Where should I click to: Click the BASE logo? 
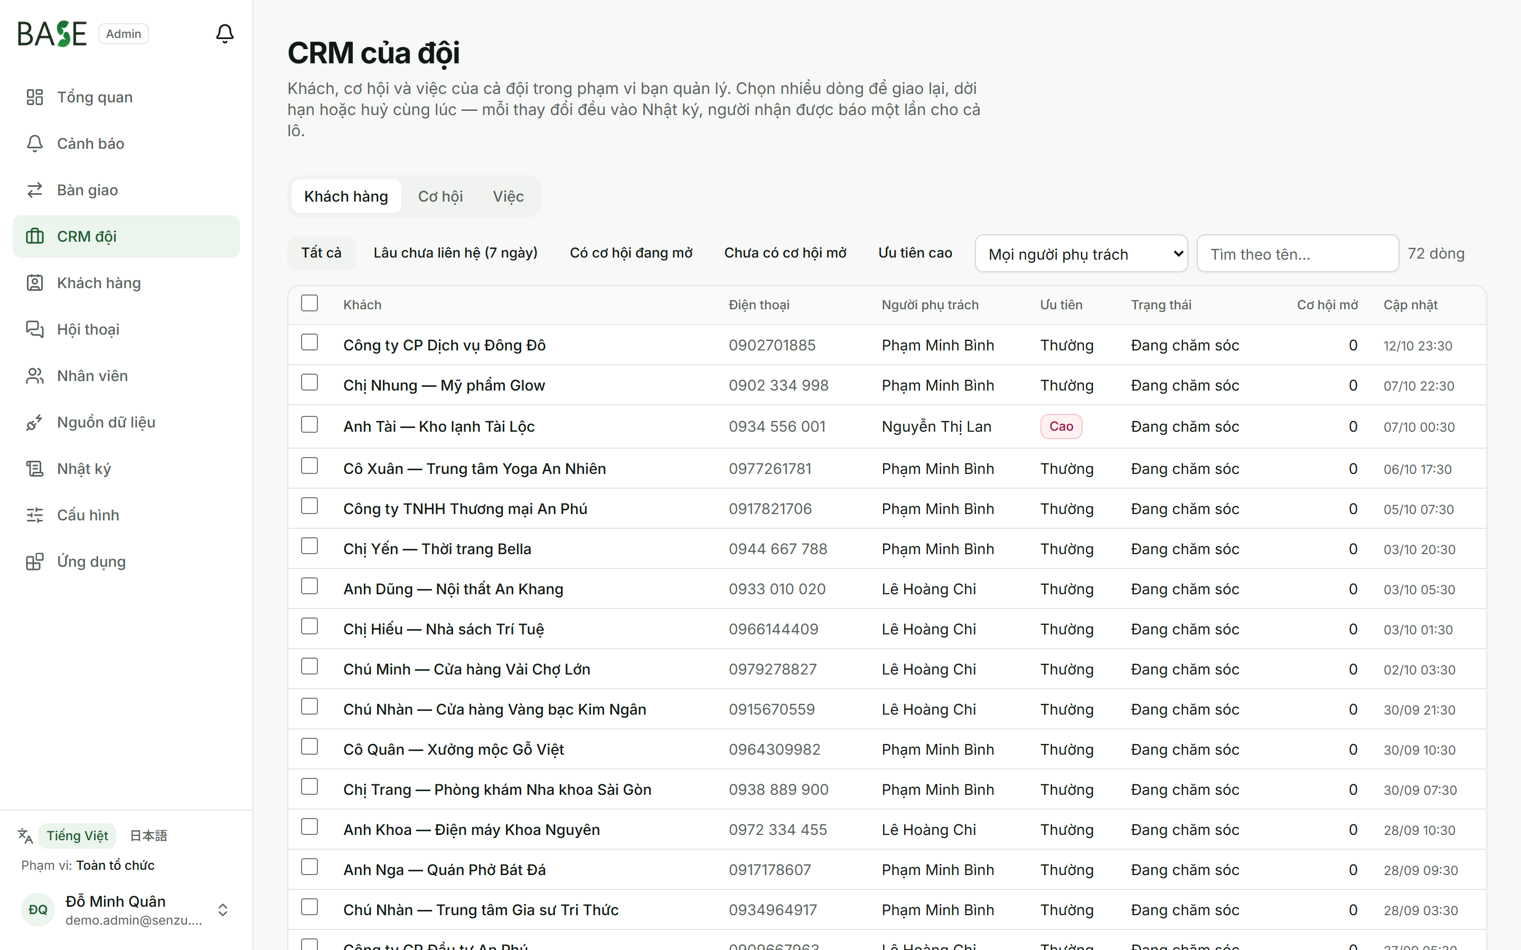(52, 34)
